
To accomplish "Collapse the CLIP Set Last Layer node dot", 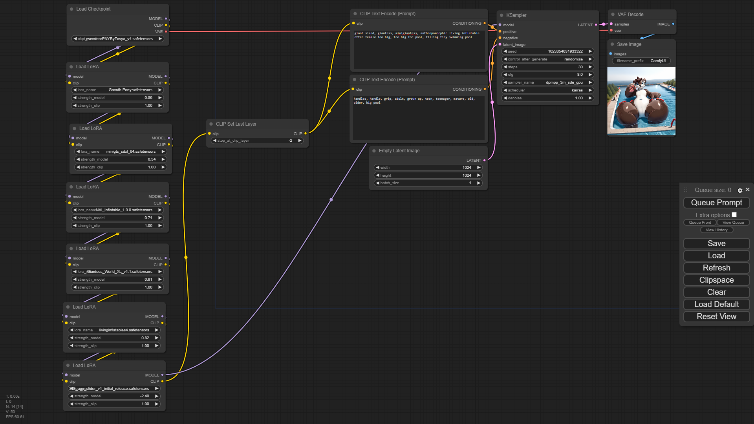I will [211, 124].
